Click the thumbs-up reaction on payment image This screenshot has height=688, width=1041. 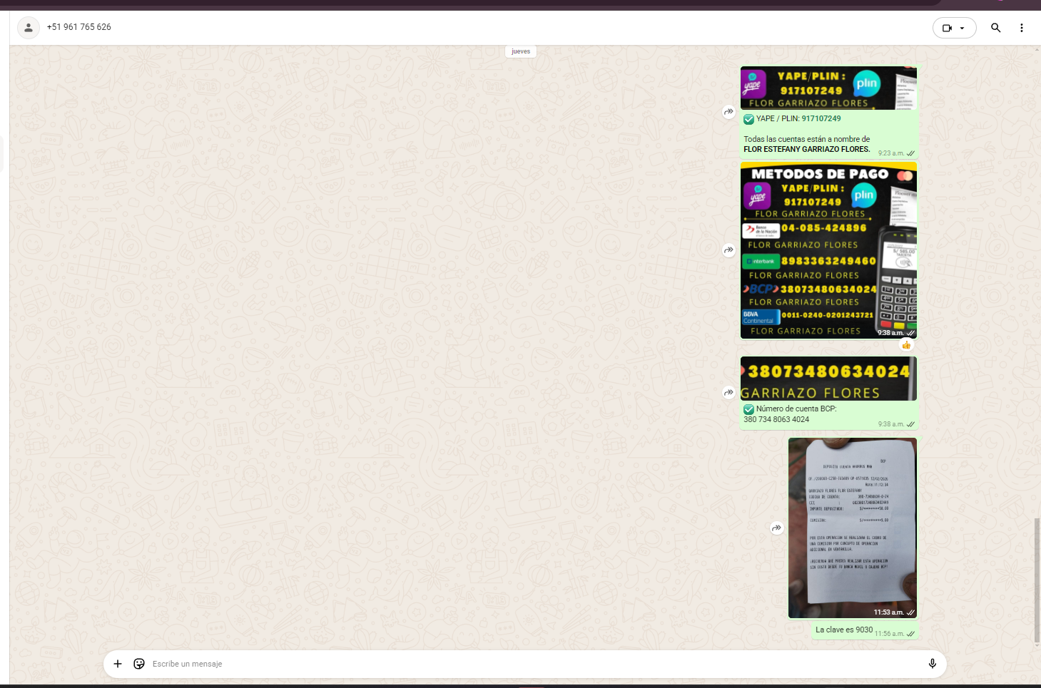point(906,345)
